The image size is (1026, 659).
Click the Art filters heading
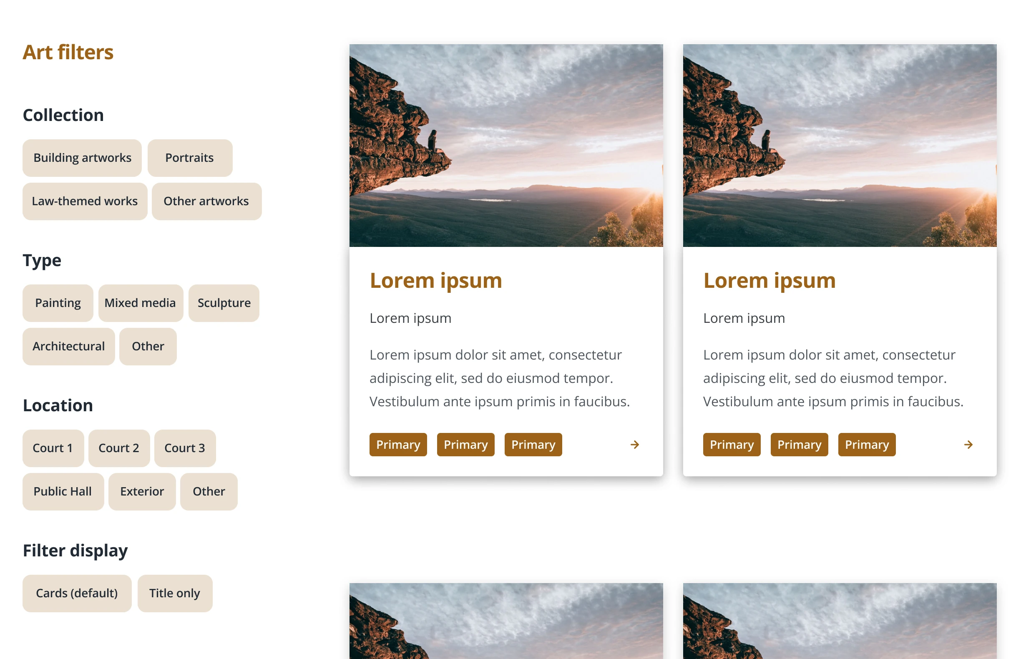[x=68, y=52]
